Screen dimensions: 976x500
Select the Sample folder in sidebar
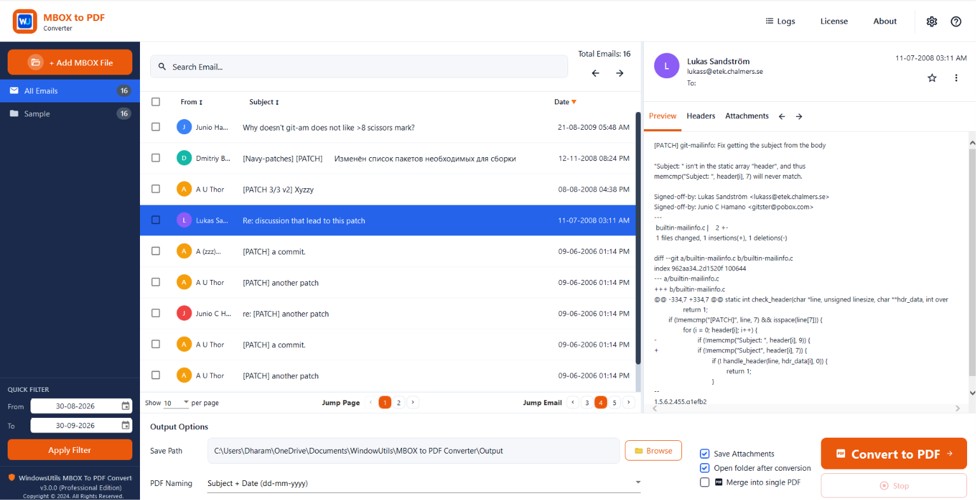(70, 114)
